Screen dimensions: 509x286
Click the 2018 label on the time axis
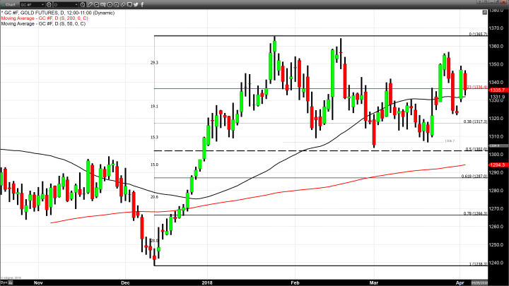point(205,281)
